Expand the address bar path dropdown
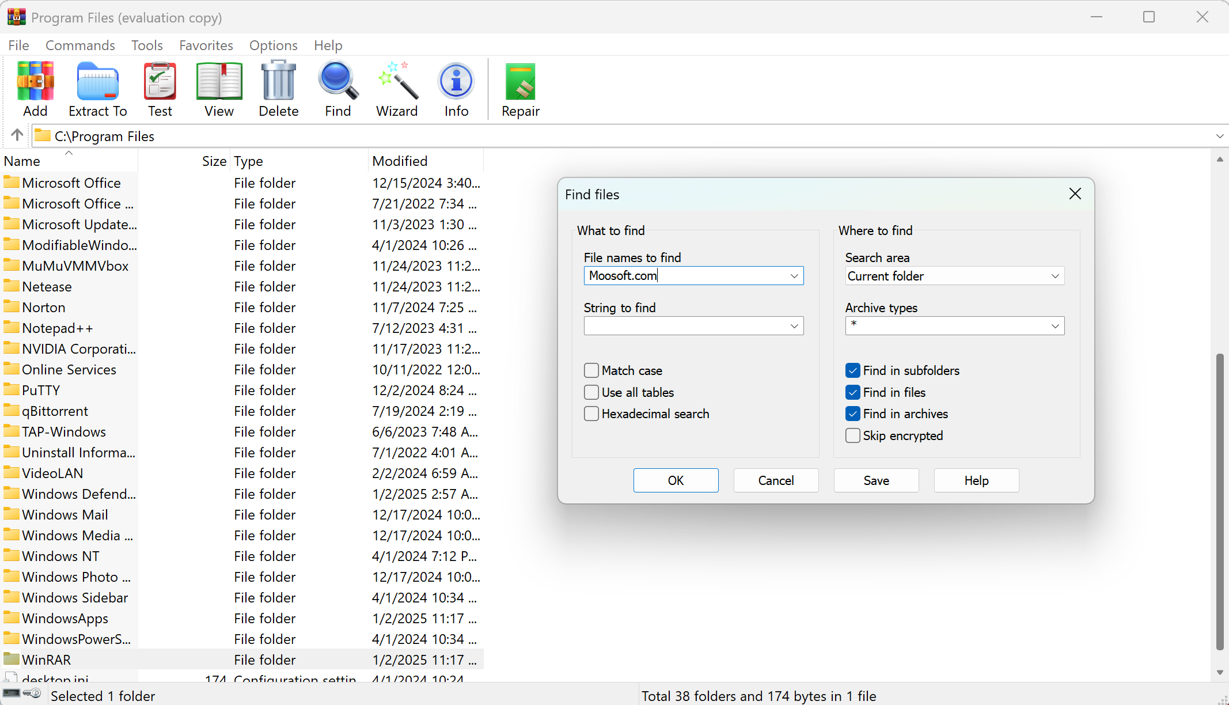The width and height of the screenshot is (1229, 705). (1219, 136)
